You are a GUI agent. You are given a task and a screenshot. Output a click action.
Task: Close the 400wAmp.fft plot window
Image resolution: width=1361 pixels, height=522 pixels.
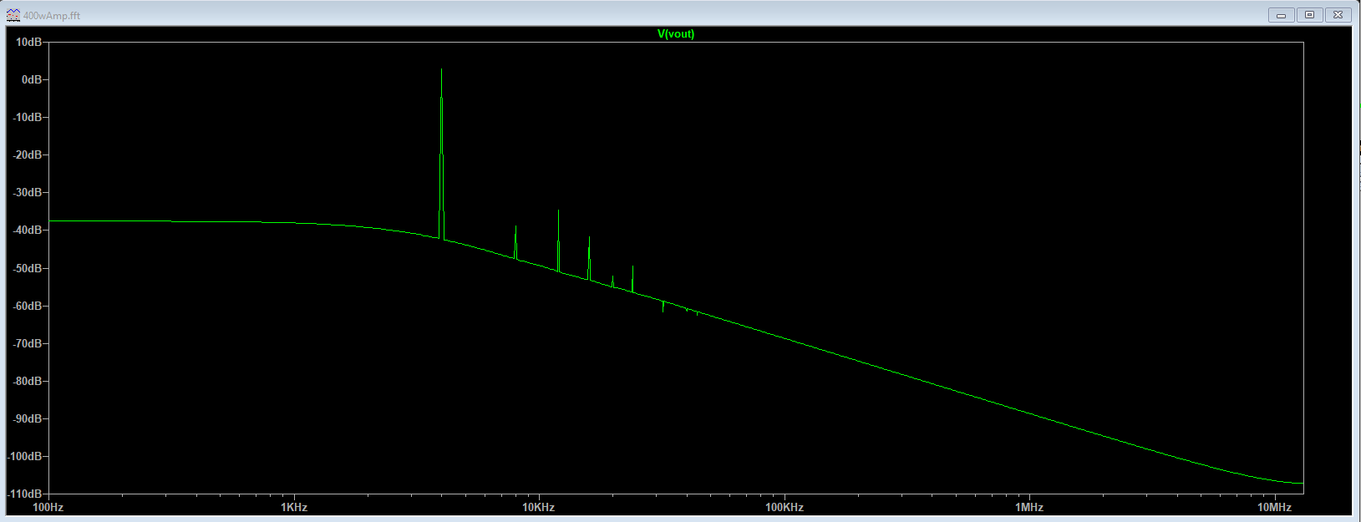(1338, 15)
